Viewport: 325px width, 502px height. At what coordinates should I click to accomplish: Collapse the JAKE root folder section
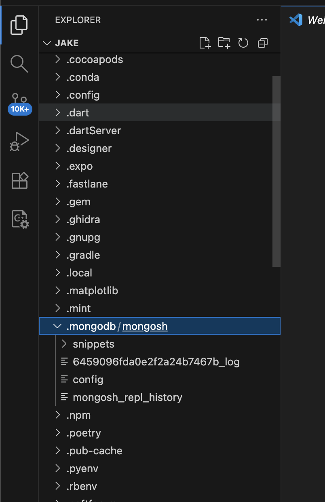[47, 43]
